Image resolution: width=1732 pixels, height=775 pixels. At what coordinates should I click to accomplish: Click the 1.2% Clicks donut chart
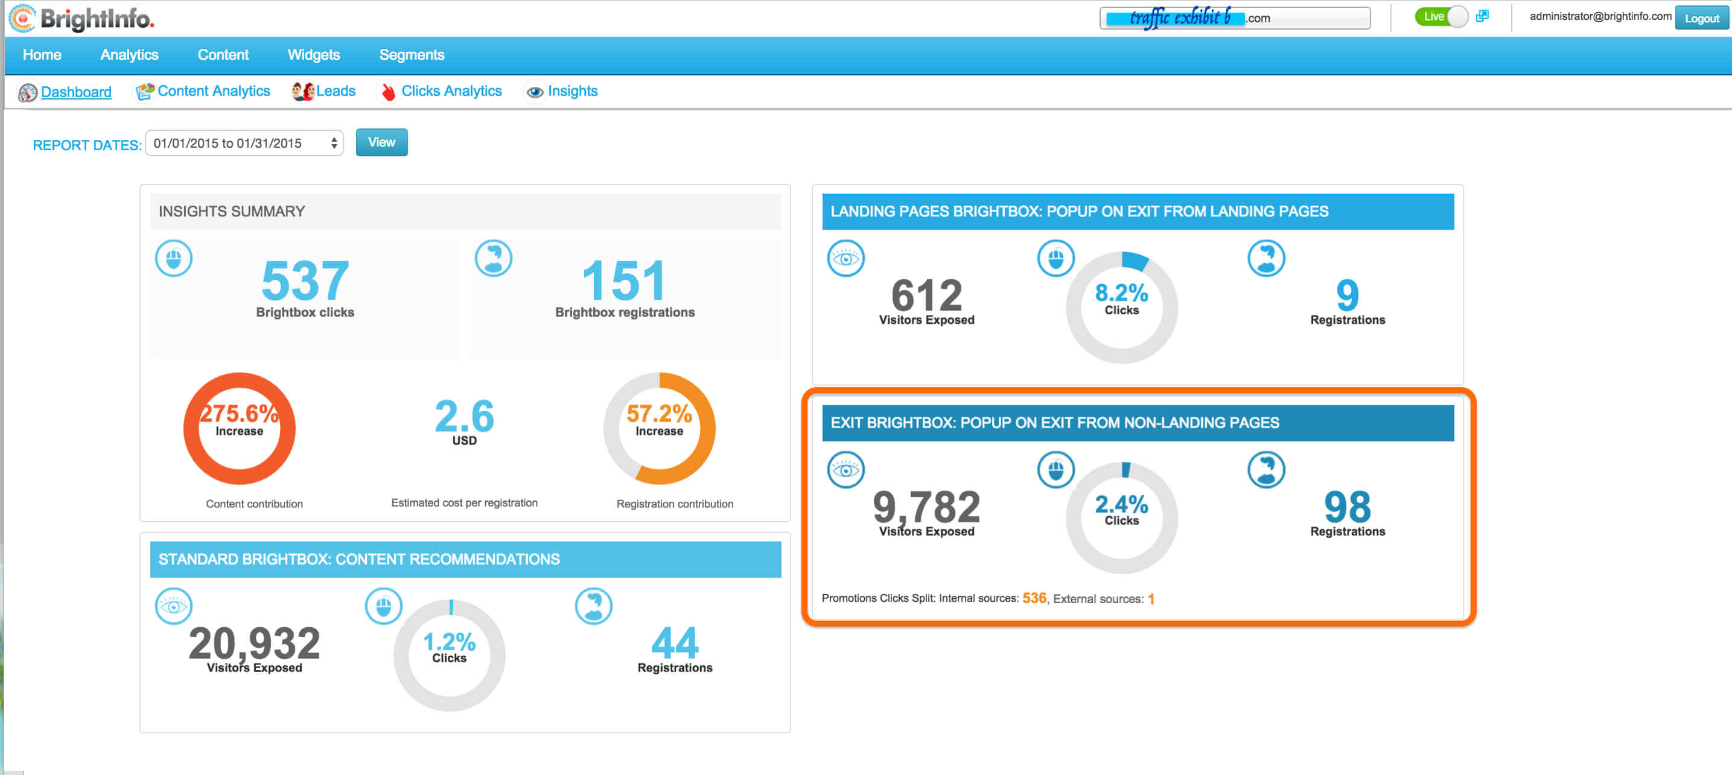449,656
